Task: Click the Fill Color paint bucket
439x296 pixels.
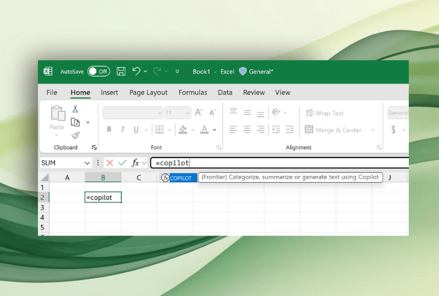Action: pos(183,130)
